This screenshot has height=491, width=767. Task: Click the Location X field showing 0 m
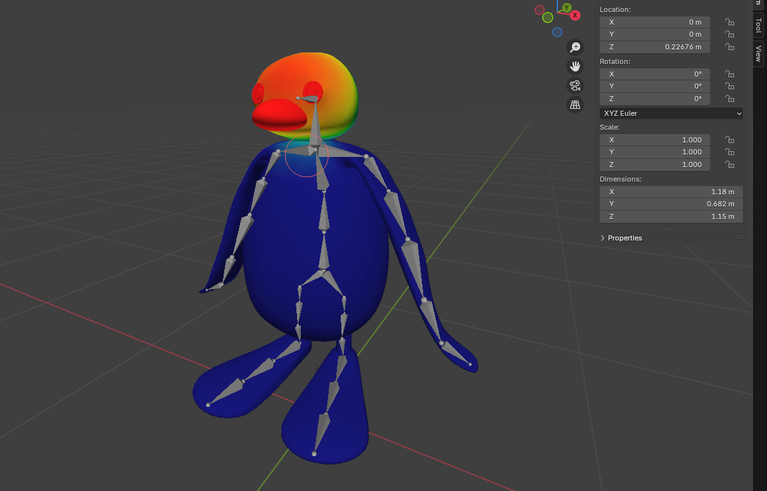(655, 22)
